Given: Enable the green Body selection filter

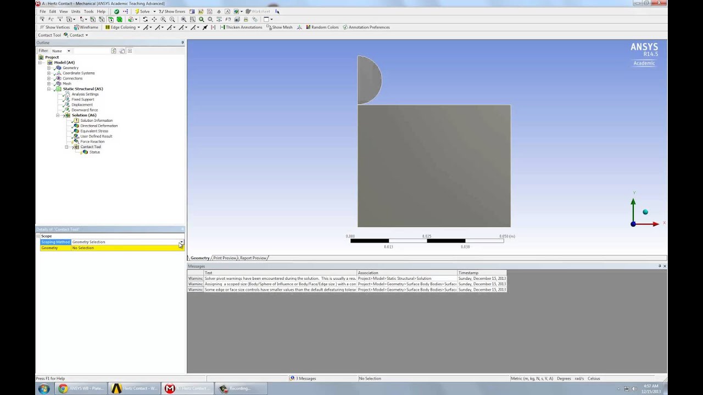Looking at the screenshot, I should click(x=119, y=19).
